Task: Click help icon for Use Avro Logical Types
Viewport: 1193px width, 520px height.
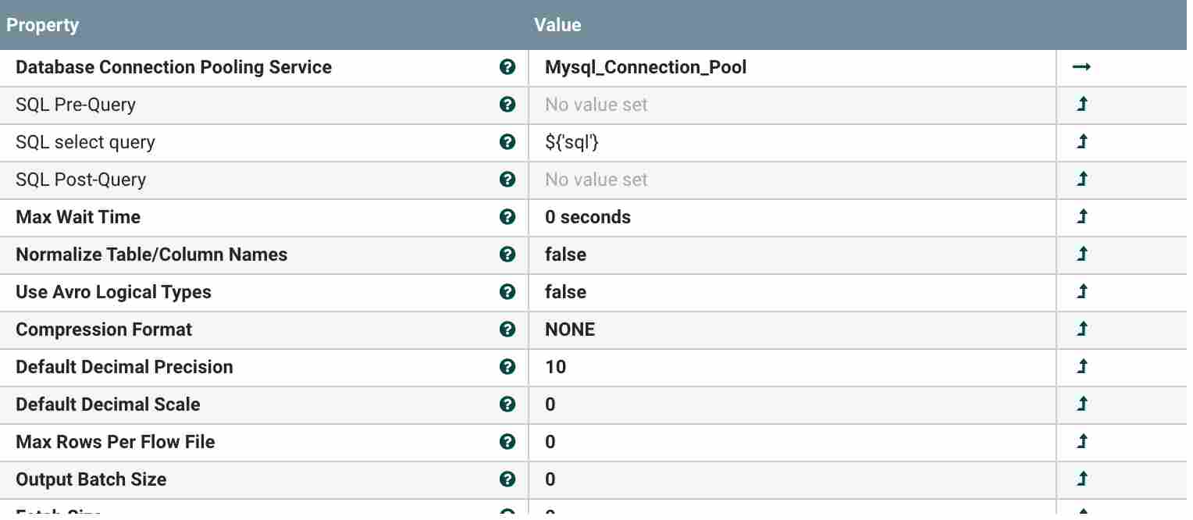Action: click(507, 292)
